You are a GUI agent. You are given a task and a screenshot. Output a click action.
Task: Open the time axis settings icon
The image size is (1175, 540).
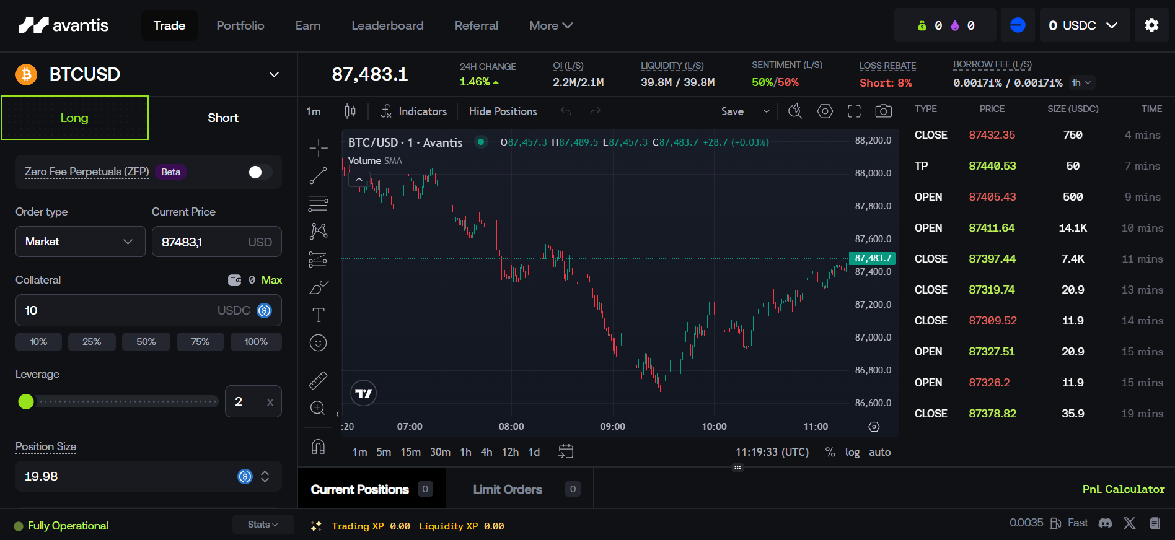[x=874, y=427]
